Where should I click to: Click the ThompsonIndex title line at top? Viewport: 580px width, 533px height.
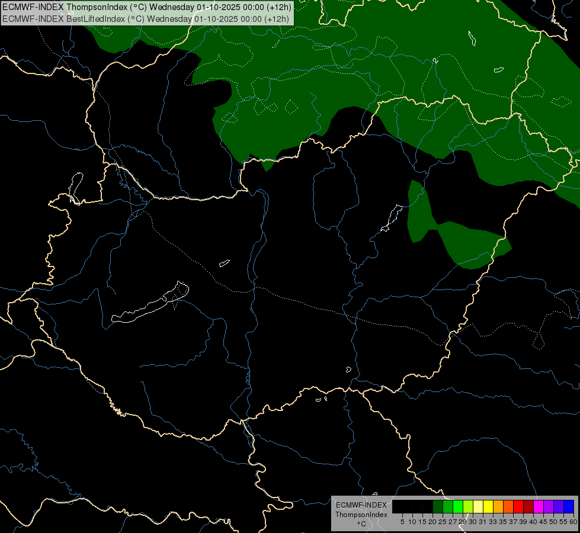pyautogui.click(x=147, y=7)
